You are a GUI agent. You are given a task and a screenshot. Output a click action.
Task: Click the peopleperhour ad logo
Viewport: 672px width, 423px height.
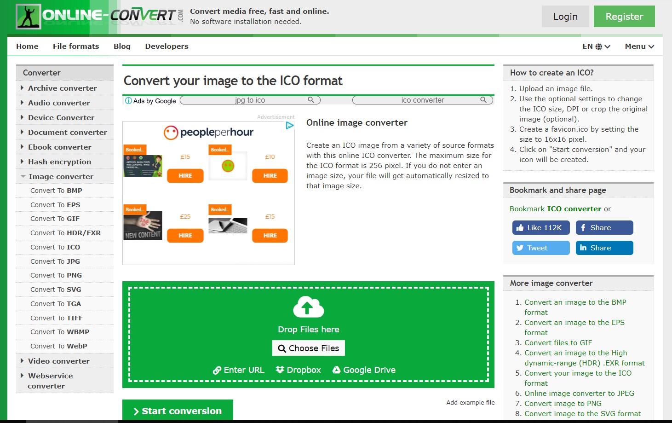(x=209, y=133)
